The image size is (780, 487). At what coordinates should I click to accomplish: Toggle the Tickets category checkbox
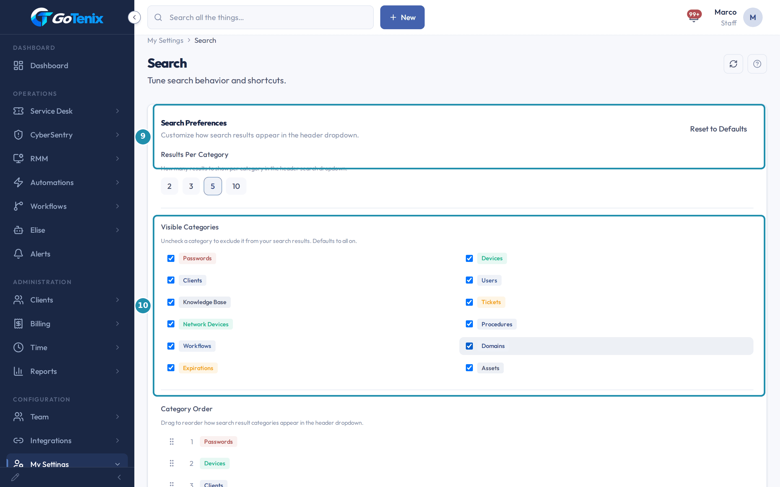(x=469, y=302)
